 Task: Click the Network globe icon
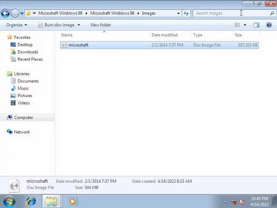click(x=10, y=132)
